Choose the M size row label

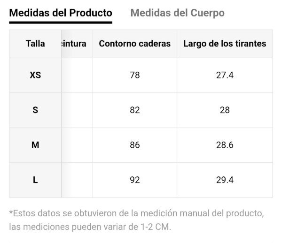click(35, 145)
